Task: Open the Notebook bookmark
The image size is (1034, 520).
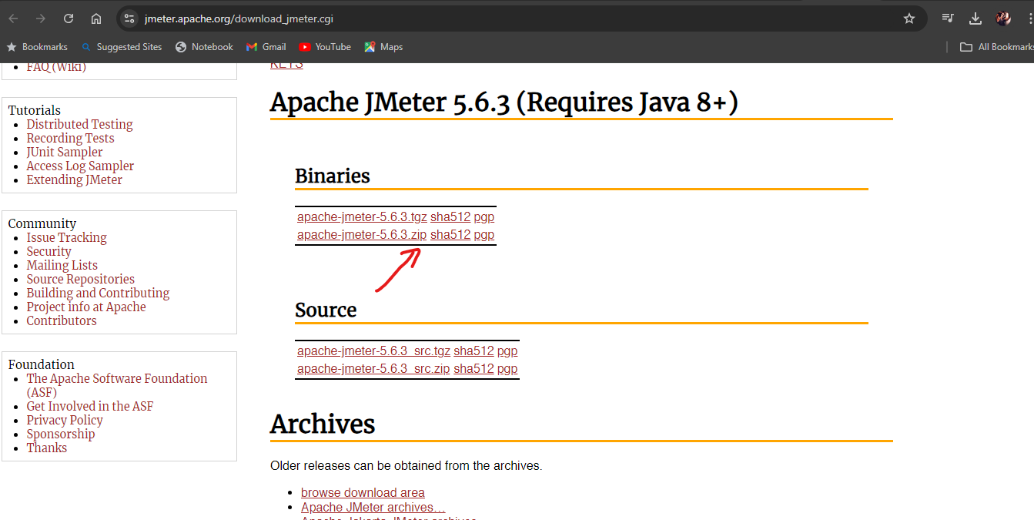Action: (x=203, y=46)
